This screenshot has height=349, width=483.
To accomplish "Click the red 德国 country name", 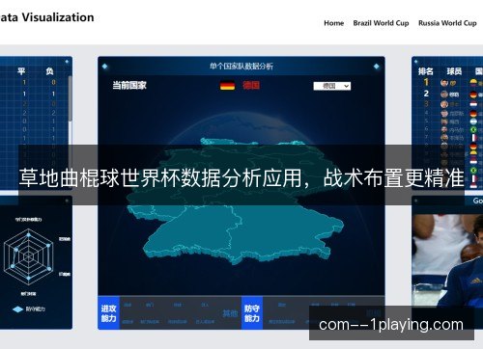I will [251, 86].
